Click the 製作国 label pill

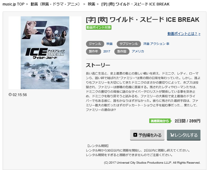(x=122, y=52)
